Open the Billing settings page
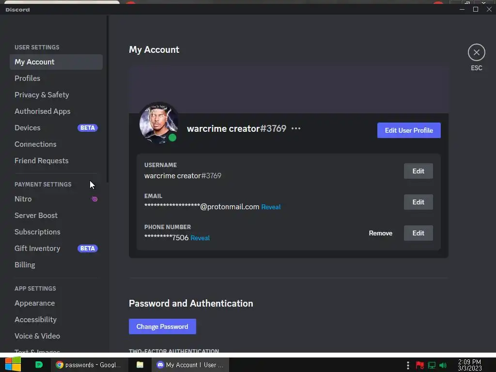 [56, 265]
